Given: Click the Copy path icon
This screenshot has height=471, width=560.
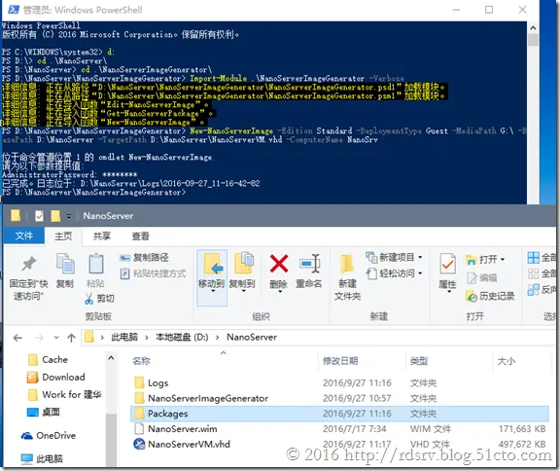Looking at the screenshot, I should click(x=124, y=258).
